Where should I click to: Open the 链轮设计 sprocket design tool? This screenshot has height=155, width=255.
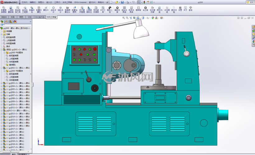(60, 10)
